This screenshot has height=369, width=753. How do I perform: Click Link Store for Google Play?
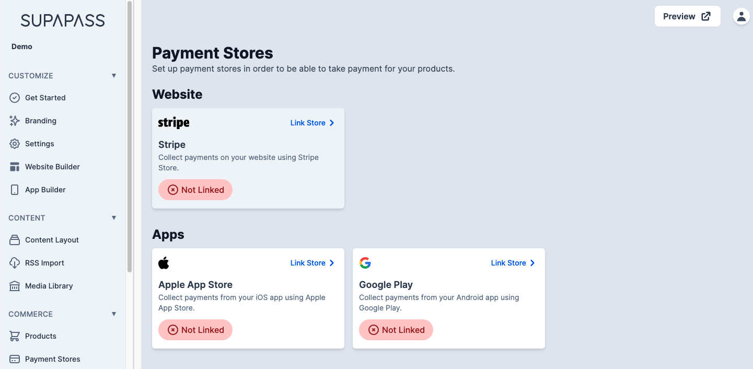[x=513, y=263]
